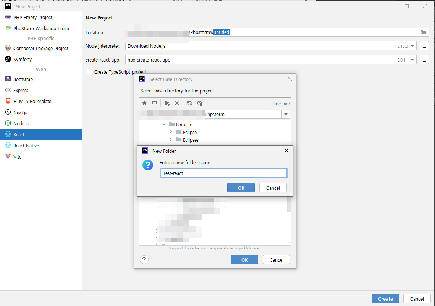Click the browse folder icon in Location field

[x=423, y=32]
